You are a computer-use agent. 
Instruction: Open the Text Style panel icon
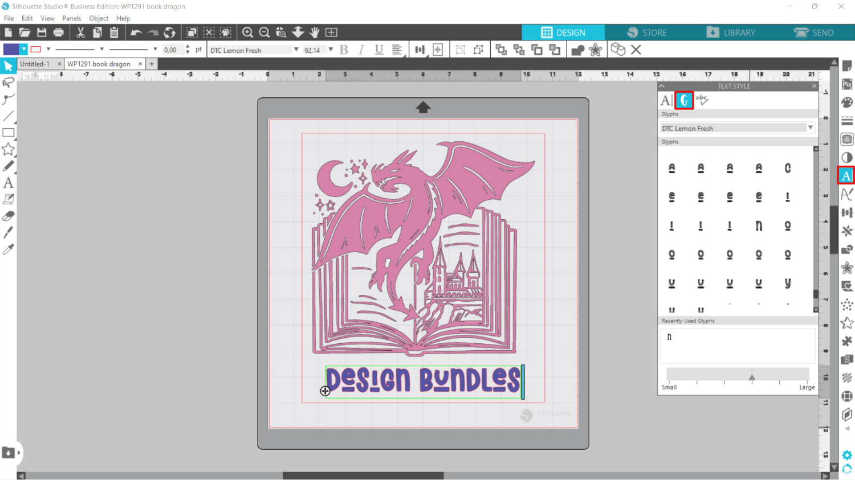[x=846, y=175]
